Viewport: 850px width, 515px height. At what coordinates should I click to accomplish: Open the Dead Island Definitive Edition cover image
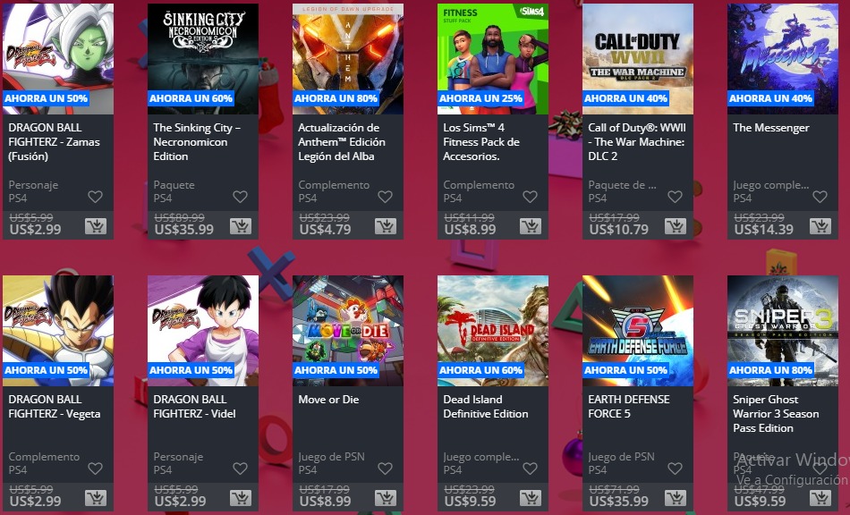point(493,330)
